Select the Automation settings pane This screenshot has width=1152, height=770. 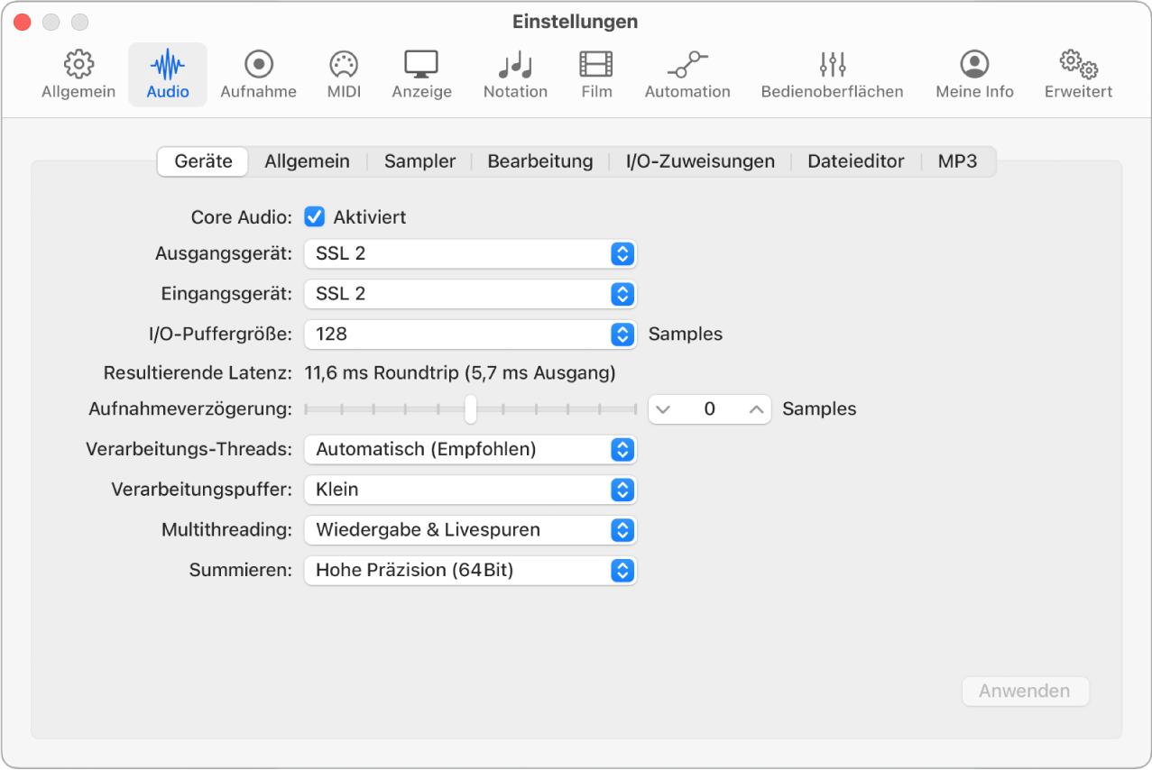[687, 74]
